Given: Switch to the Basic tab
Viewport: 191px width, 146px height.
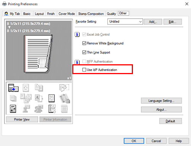Looking at the screenshot, I should pyautogui.click(x=27, y=14).
